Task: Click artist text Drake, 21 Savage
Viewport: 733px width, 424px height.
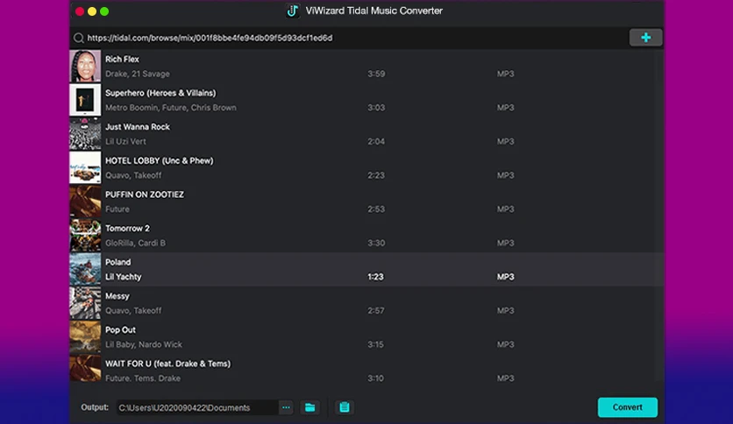Action: click(x=138, y=74)
